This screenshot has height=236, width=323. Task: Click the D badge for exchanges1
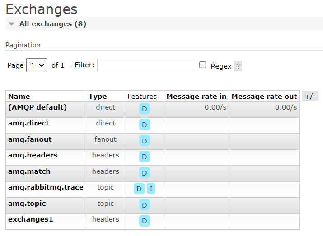pyautogui.click(x=145, y=221)
